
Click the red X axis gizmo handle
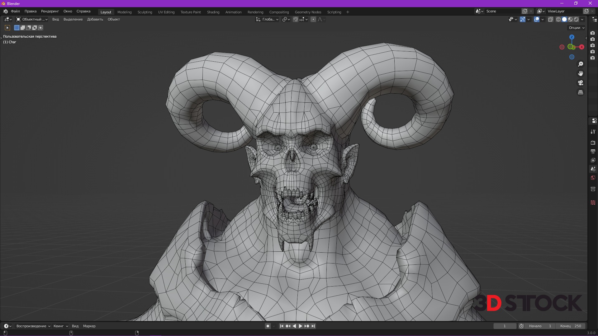pos(581,47)
